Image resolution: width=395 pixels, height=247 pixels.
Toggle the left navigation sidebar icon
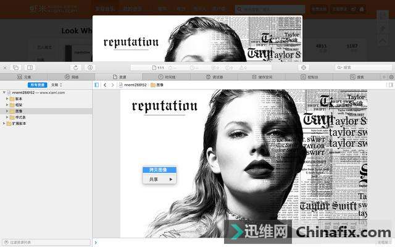(x=97, y=85)
